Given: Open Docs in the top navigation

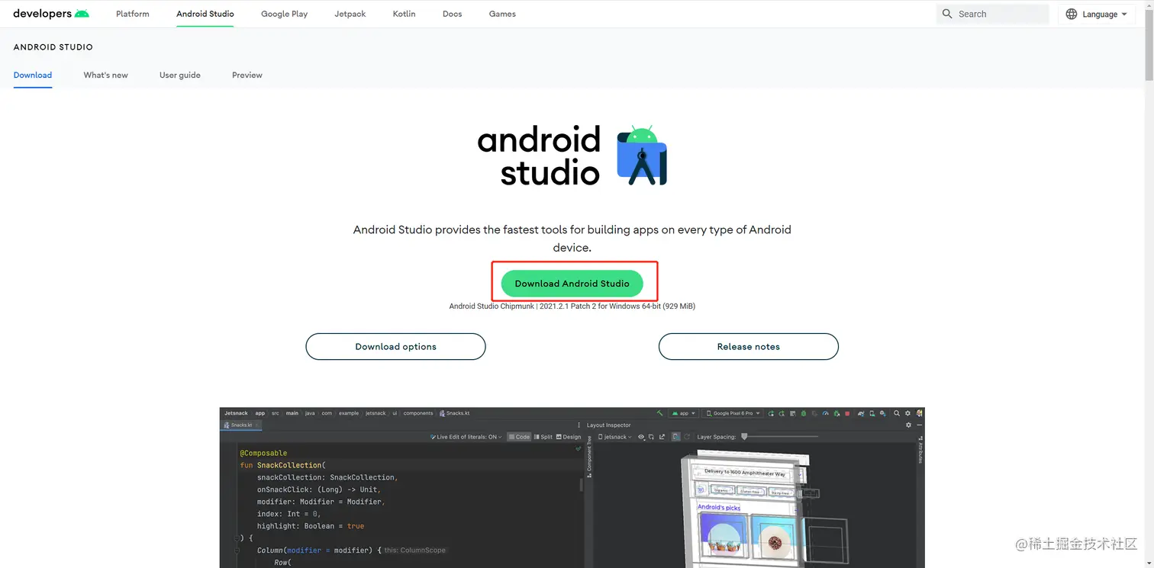Looking at the screenshot, I should click(453, 14).
